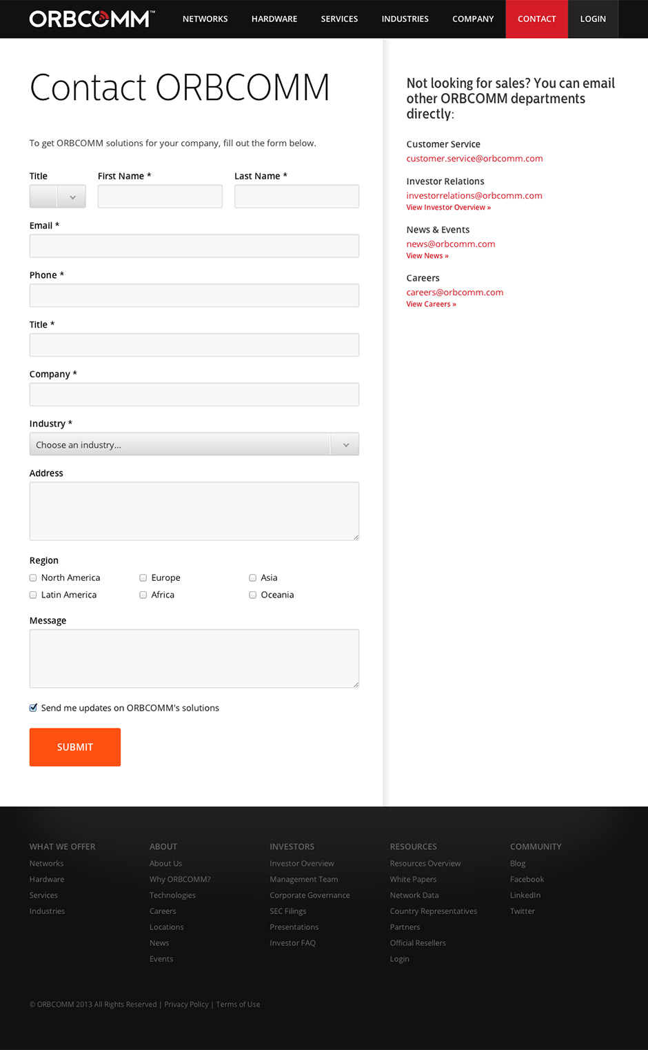Open Network Data footer link

pos(414,895)
